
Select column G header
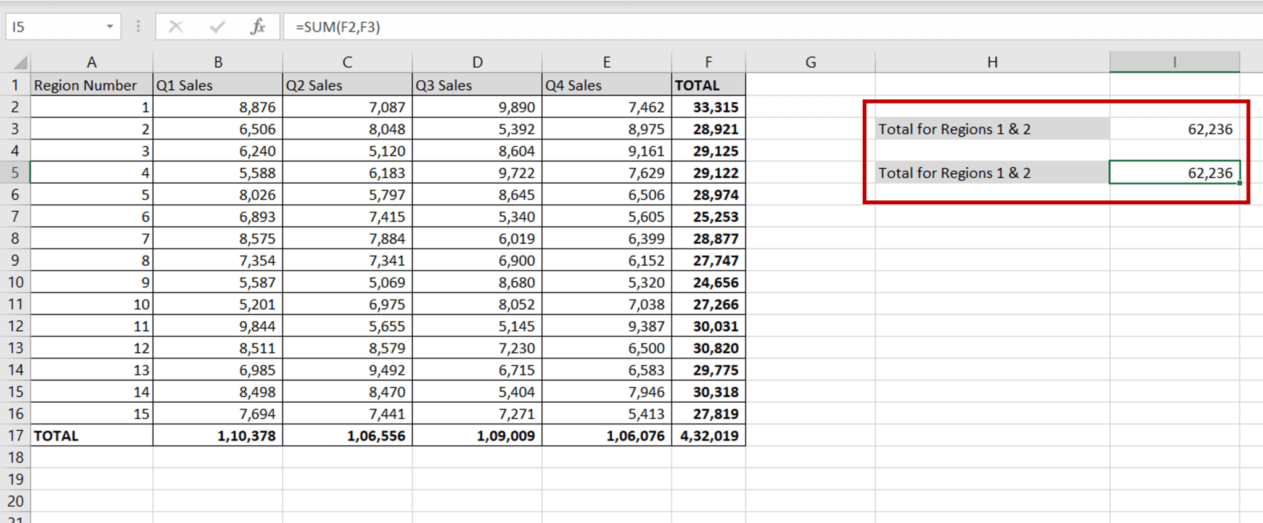click(810, 62)
